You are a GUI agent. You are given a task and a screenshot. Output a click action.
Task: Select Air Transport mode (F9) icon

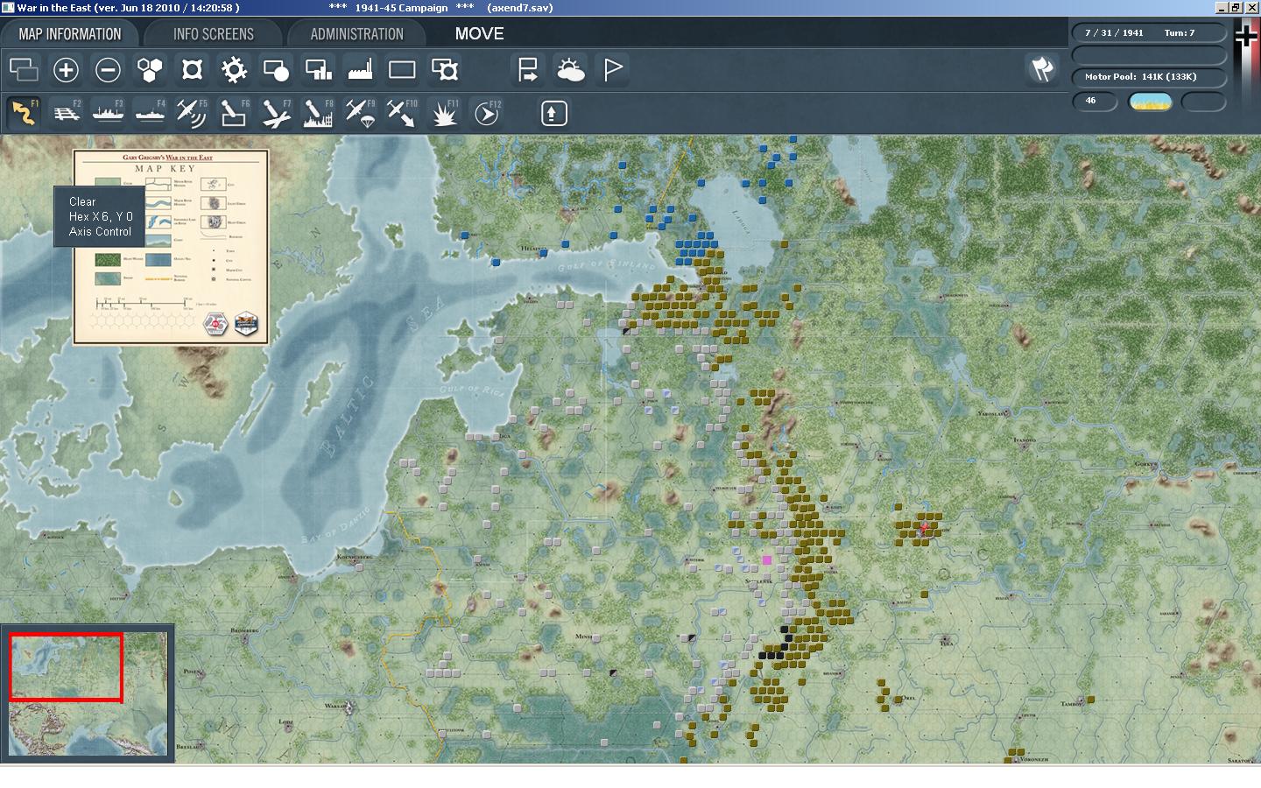tap(360, 113)
